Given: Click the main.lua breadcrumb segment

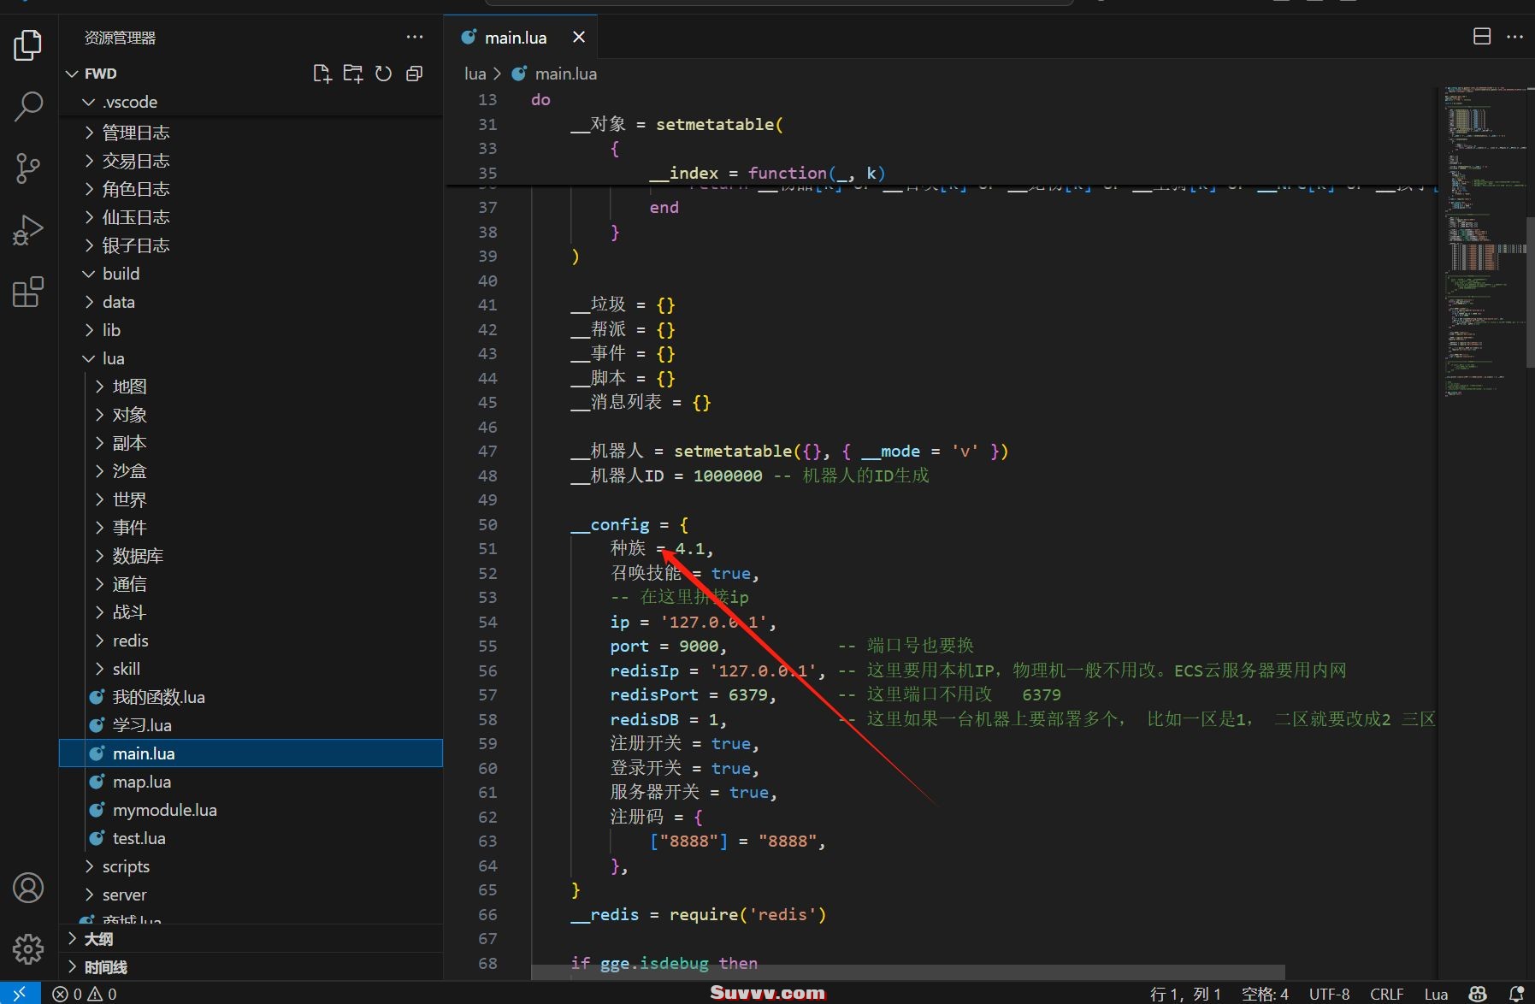Looking at the screenshot, I should tap(565, 74).
